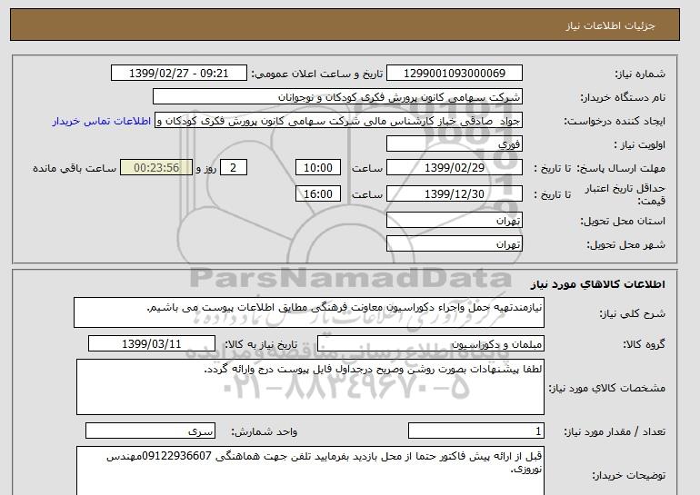Click the countdown timer 00:23:56

pyautogui.click(x=156, y=168)
